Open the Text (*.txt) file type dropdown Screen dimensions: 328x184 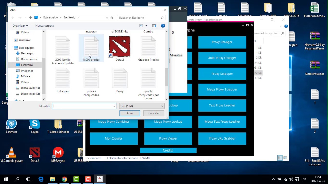tap(142, 106)
